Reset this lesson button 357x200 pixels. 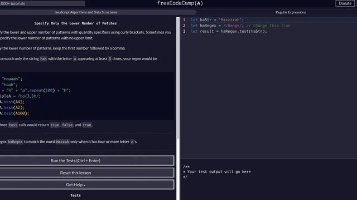pyautogui.click(x=87, y=173)
